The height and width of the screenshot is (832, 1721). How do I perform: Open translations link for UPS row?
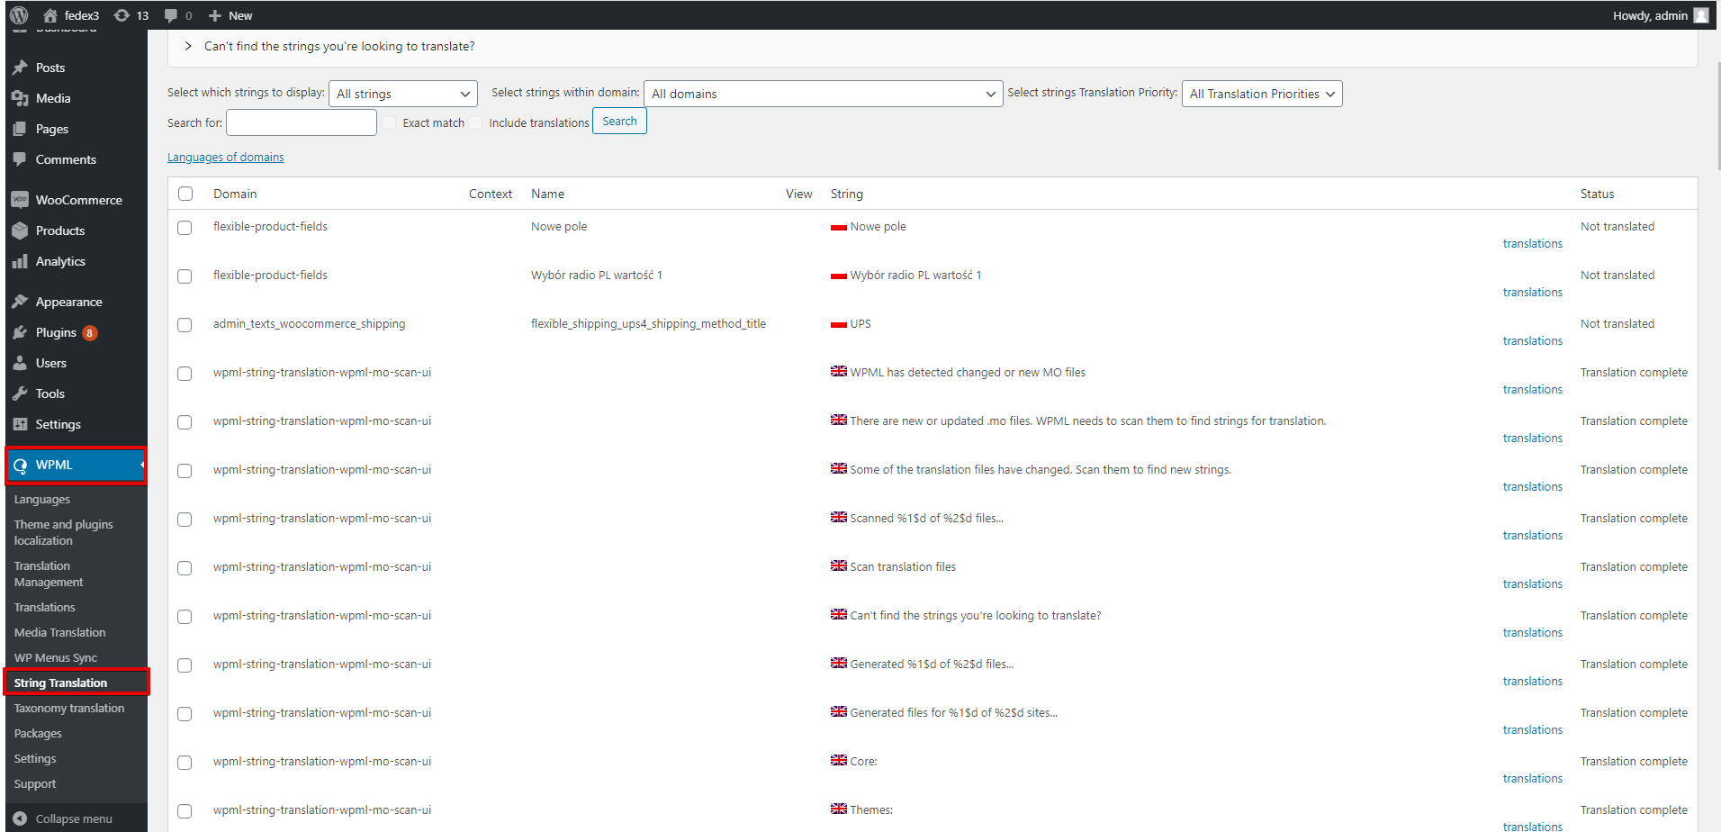coord(1532,341)
